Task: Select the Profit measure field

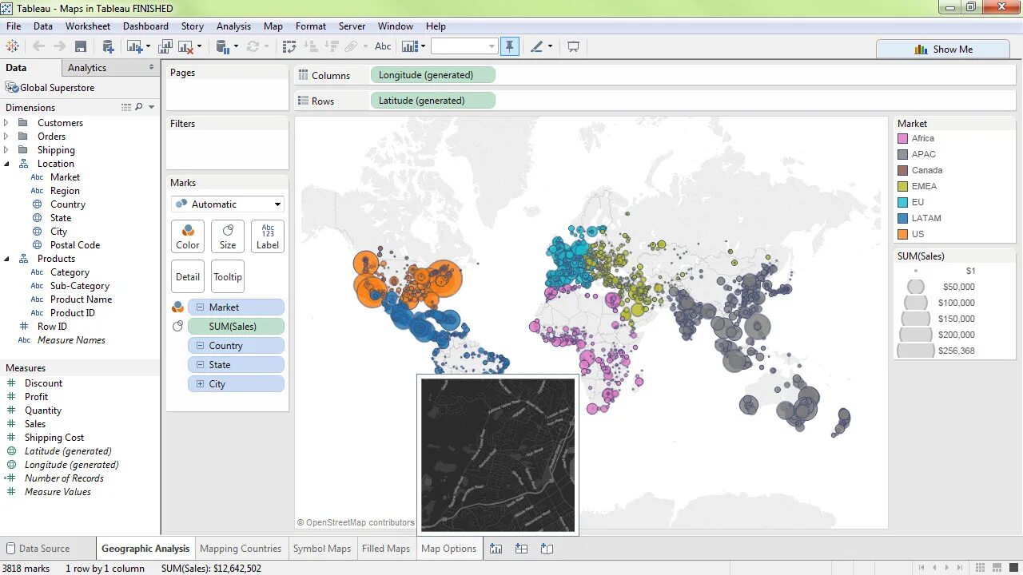Action: (x=36, y=397)
